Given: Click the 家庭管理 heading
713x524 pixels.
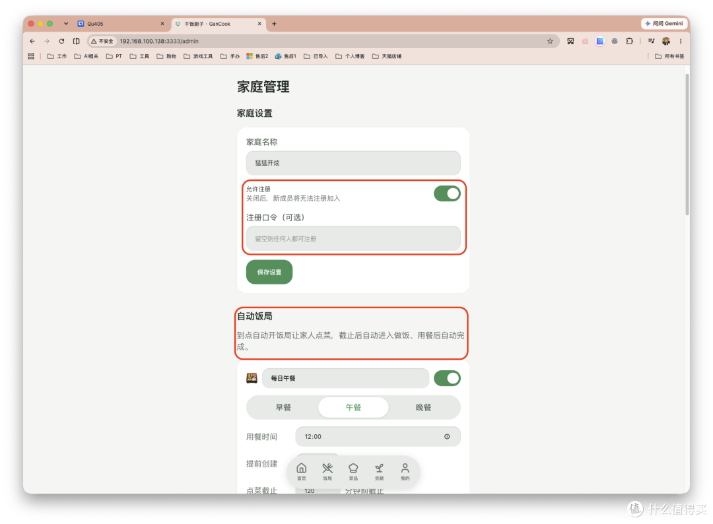Looking at the screenshot, I should click(x=263, y=87).
